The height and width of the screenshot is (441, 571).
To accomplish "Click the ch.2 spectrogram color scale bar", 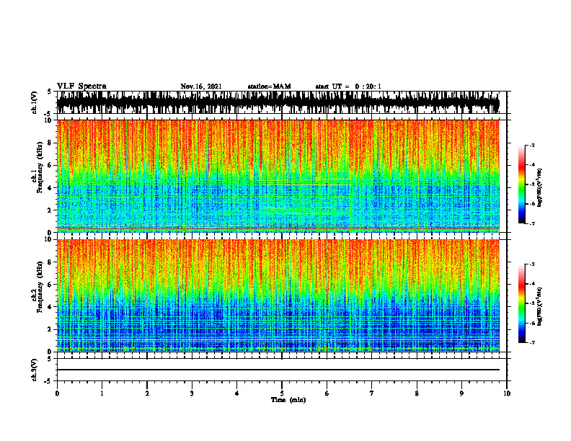I will 521,303.
